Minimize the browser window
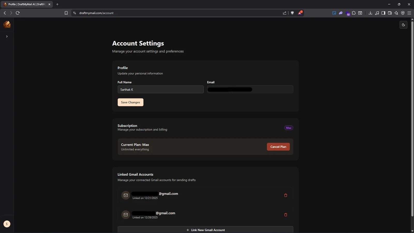The width and height of the screenshot is (414, 233). coord(389,4)
